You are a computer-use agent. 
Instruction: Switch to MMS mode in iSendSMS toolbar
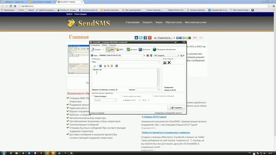119,50
